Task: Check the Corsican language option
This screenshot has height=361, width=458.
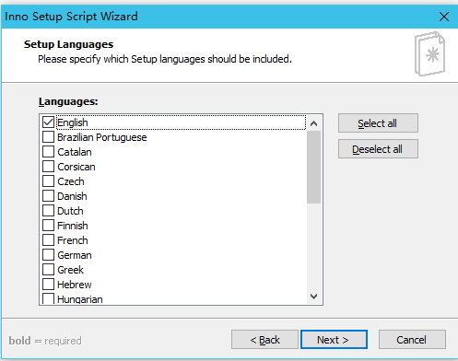Action: 48,167
